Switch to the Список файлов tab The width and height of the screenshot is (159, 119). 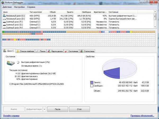[25, 51]
